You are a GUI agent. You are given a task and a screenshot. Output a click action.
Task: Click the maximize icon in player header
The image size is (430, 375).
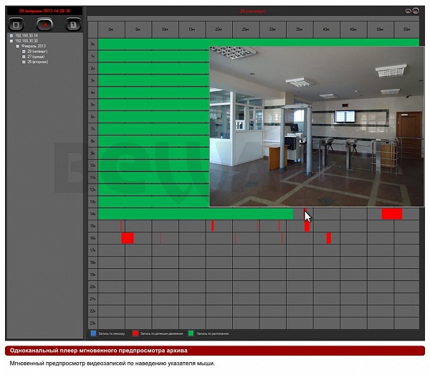point(416,11)
